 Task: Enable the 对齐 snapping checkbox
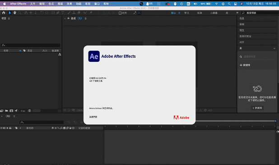pyautogui.click(x=120, y=13)
